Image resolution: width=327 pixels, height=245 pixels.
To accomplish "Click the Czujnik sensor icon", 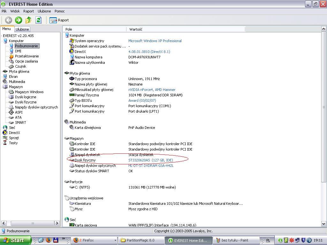I will coord(11,66).
